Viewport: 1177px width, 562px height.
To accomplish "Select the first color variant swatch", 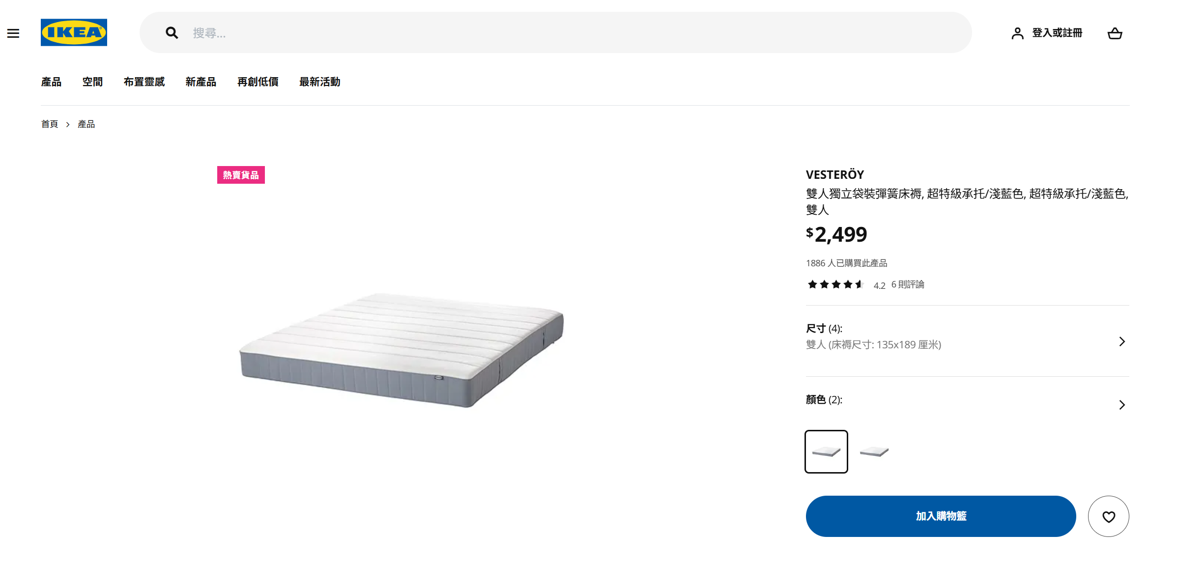I will pyautogui.click(x=826, y=451).
